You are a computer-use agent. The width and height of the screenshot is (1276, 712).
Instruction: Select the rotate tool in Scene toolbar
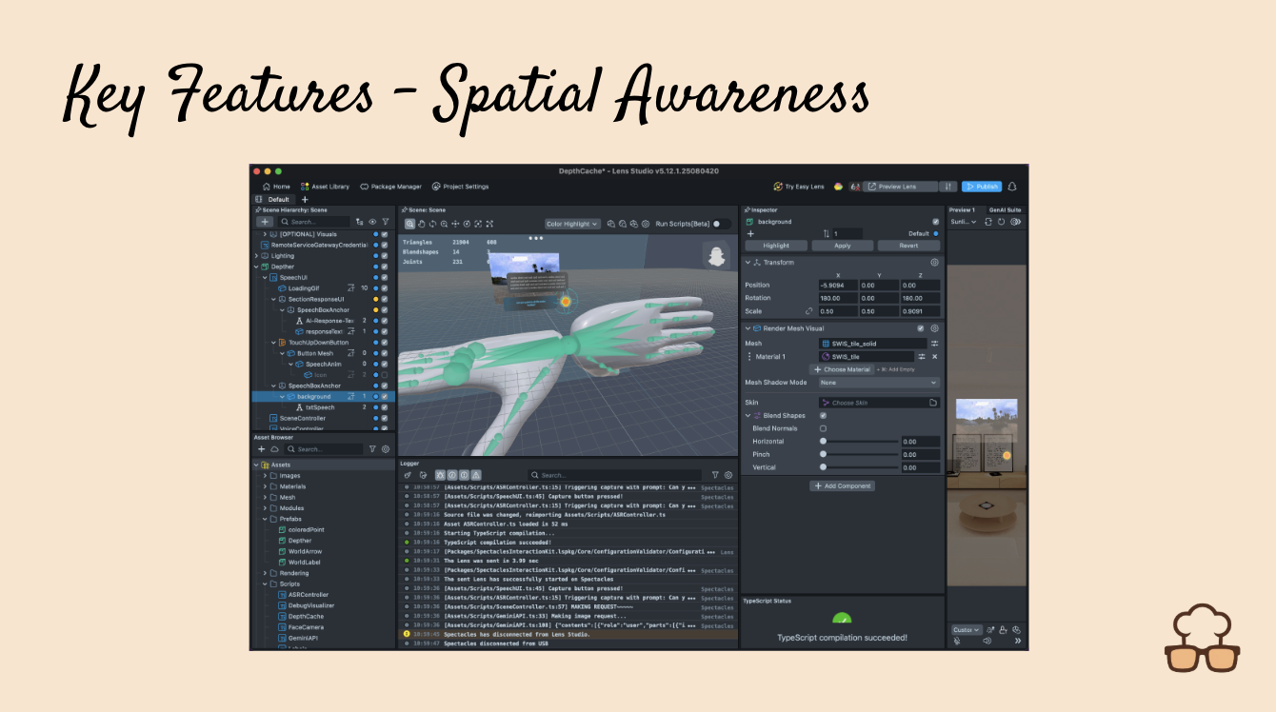pos(432,224)
